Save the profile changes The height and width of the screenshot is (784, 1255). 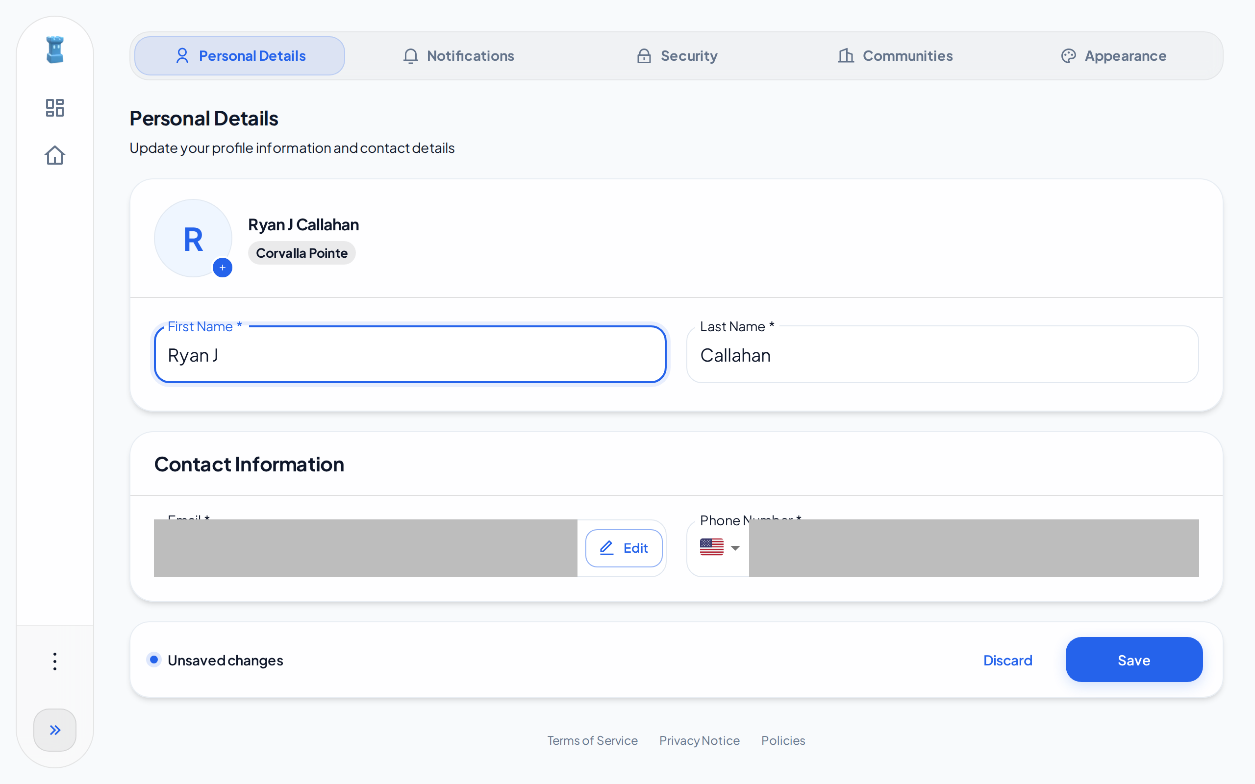[1133, 660]
